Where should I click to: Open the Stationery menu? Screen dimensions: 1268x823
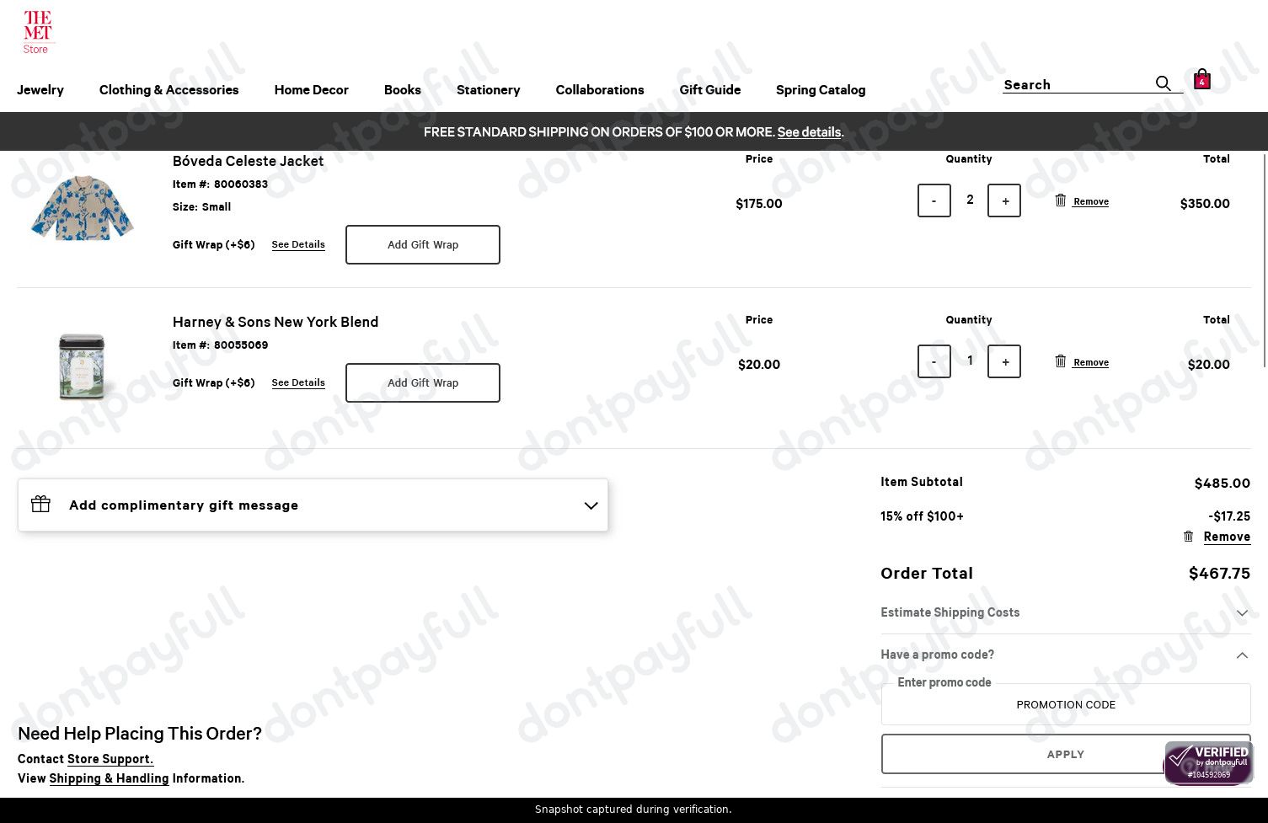point(488,90)
